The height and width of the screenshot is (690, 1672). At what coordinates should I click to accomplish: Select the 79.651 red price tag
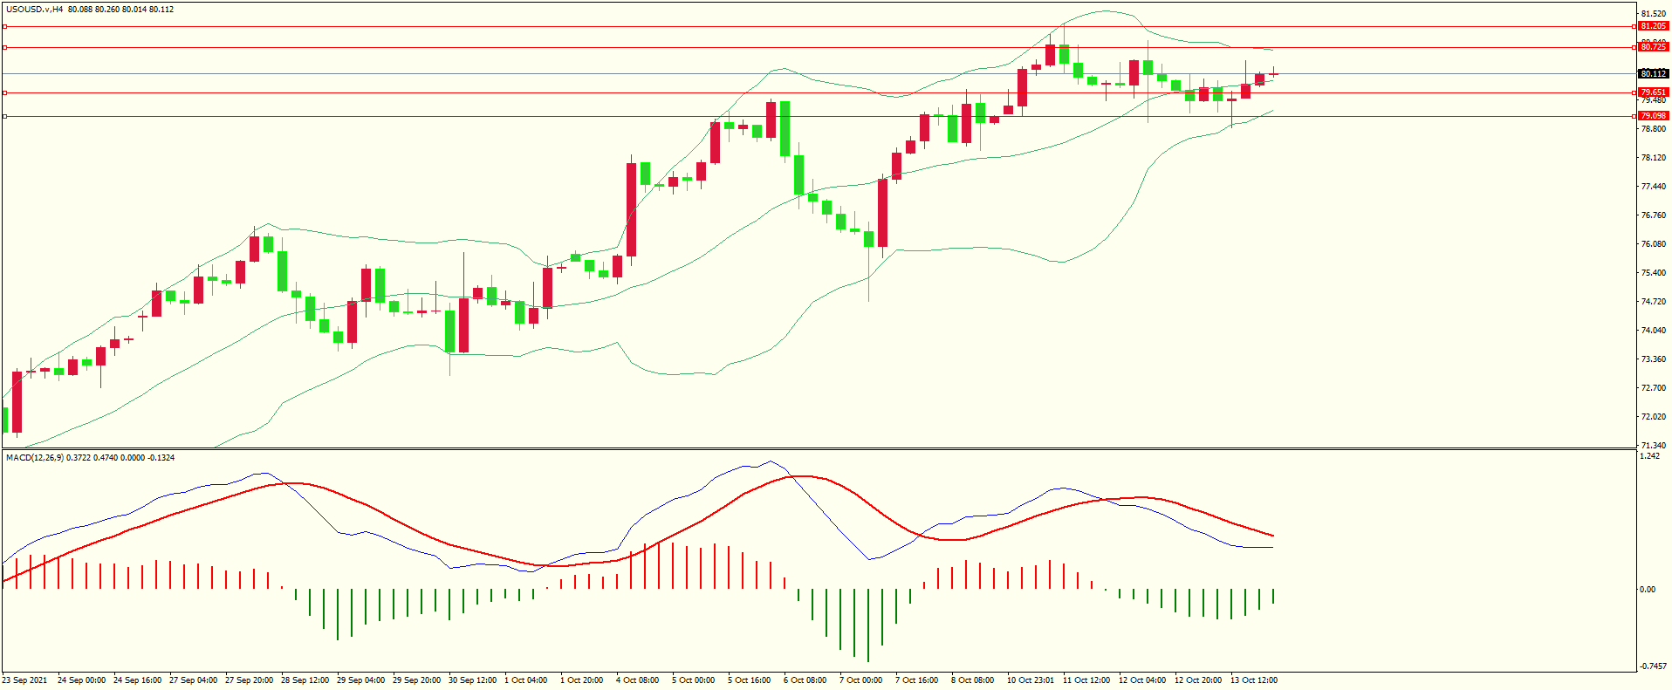pyautogui.click(x=1653, y=92)
